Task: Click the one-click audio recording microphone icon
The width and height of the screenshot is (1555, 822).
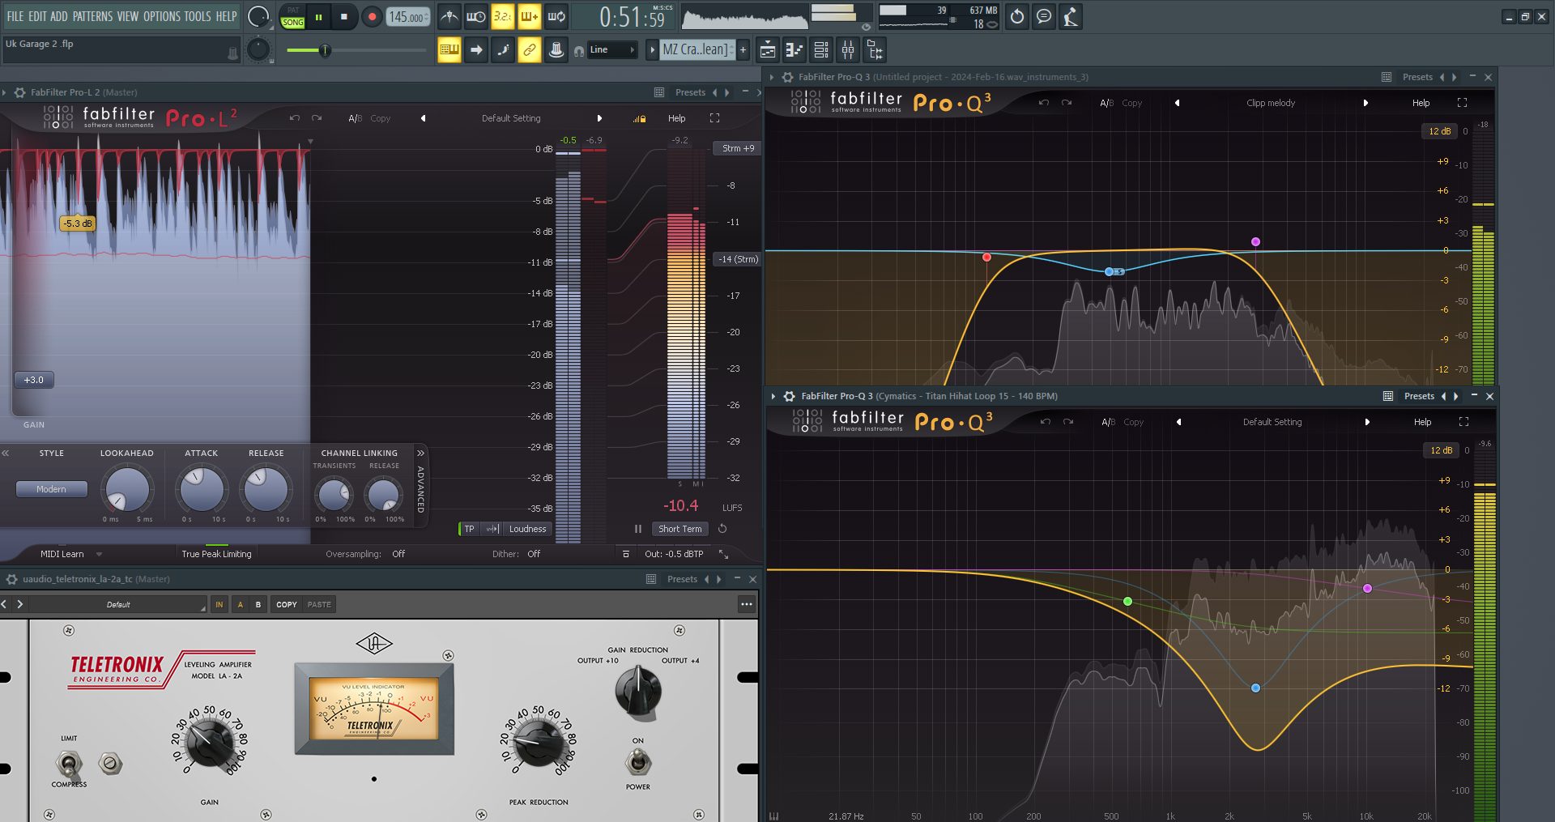Action: click(1071, 16)
